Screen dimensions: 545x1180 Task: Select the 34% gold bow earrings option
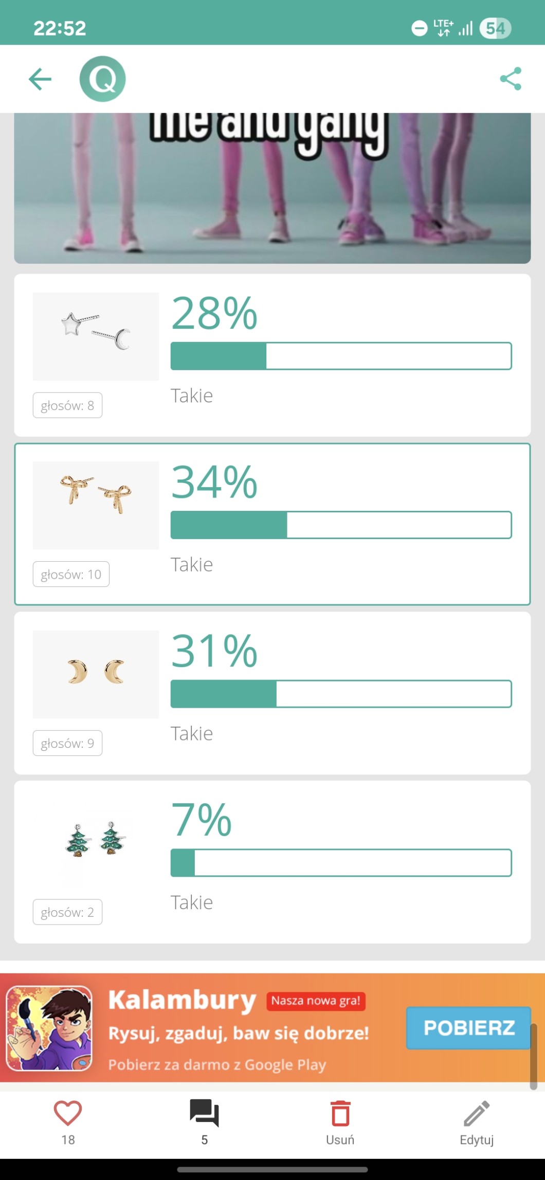(x=272, y=524)
